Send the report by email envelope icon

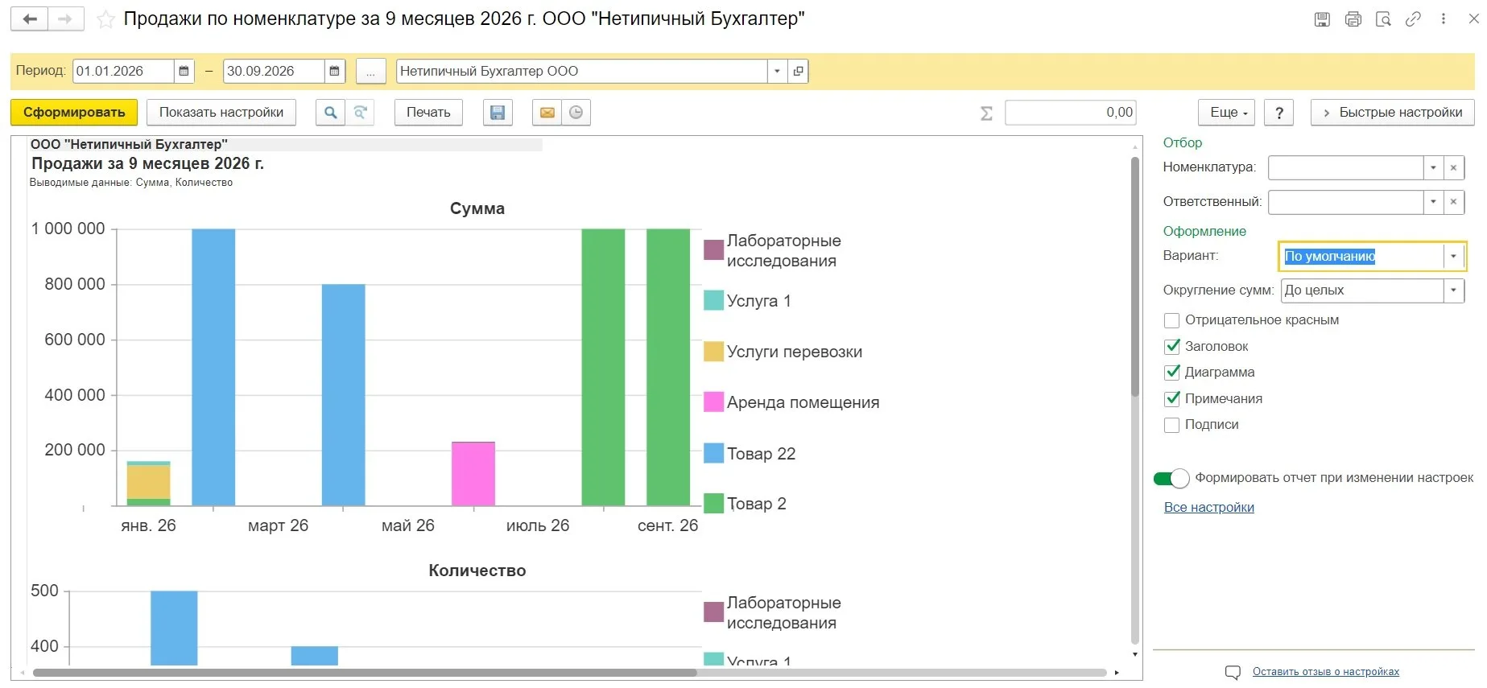point(547,113)
